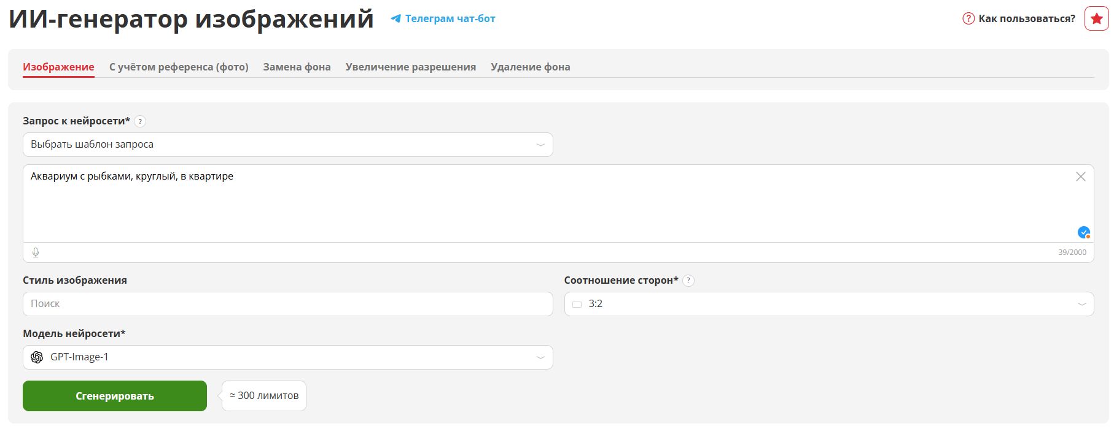Open the Модель нейросети GPT-Image-1 dropdown
Viewport: 1114px width, 429px height.
click(x=287, y=357)
